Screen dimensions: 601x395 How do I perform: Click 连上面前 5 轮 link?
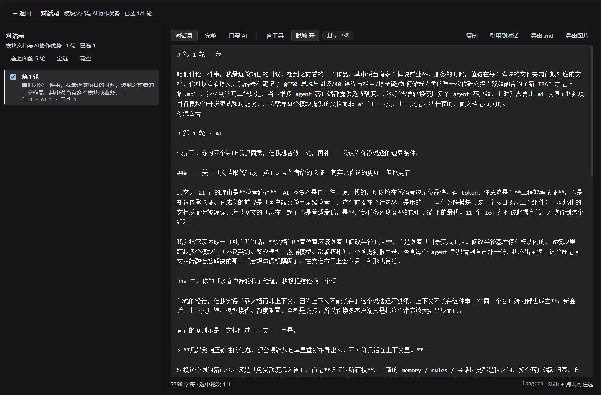click(28, 59)
